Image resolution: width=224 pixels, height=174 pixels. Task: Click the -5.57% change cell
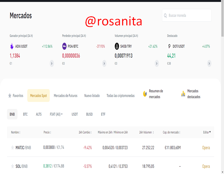pyautogui.click(x=87, y=166)
